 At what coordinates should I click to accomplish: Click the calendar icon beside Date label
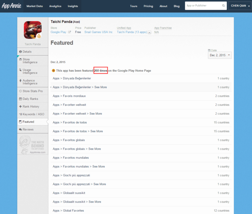click(x=209, y=50)
